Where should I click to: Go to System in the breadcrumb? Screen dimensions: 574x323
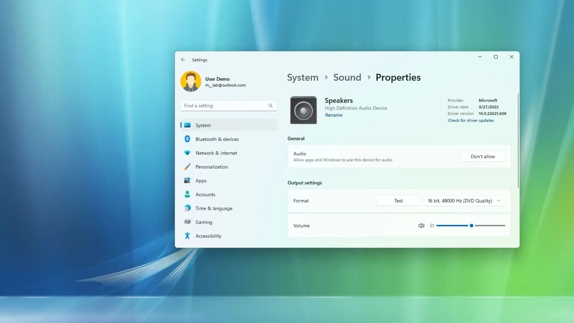pos(303,77)
